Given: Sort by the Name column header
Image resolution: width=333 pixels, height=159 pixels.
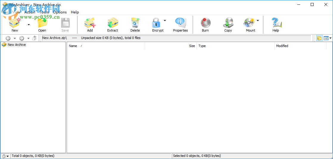Looking at the screenshot, I should (106, 46).
